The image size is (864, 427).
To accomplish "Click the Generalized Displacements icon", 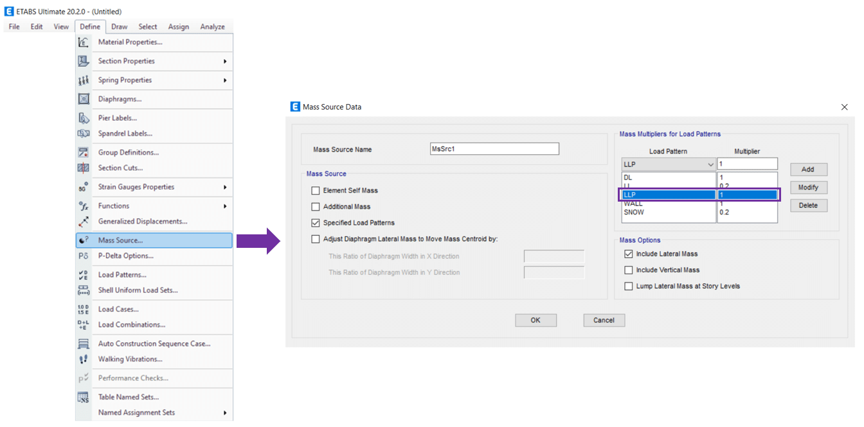I will click(84, 222).
